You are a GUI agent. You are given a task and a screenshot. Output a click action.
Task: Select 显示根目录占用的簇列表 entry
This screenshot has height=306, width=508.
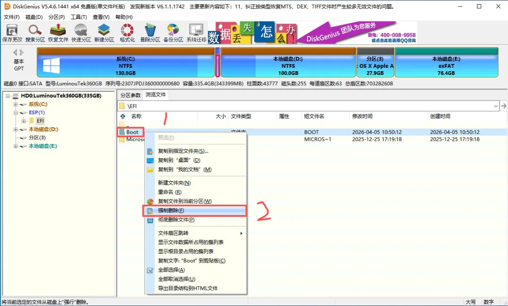[x=195, y=251]
